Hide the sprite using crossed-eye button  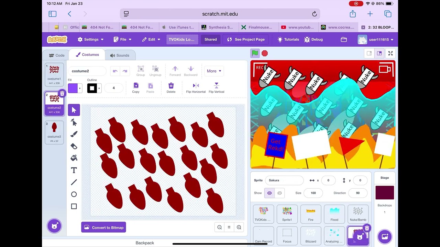pyautogui.click(x=279, y=193)
